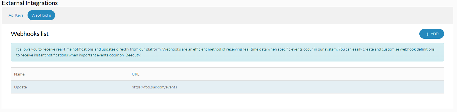
Task: Click empty space beside the WebHooks tab
Action: pyautogui.click(x=253, y=15)
